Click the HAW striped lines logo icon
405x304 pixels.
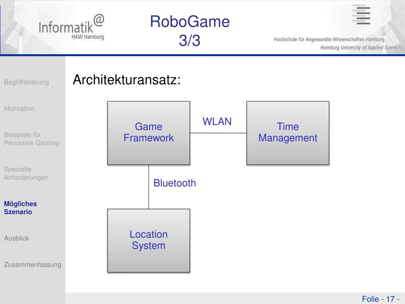point(361,15)
